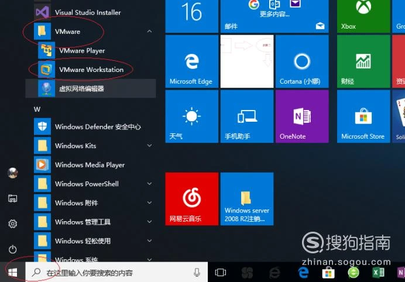Viewport: 405px width, 282px height.
Task: Open the green round taskbar app
Action: click(353, 273)
